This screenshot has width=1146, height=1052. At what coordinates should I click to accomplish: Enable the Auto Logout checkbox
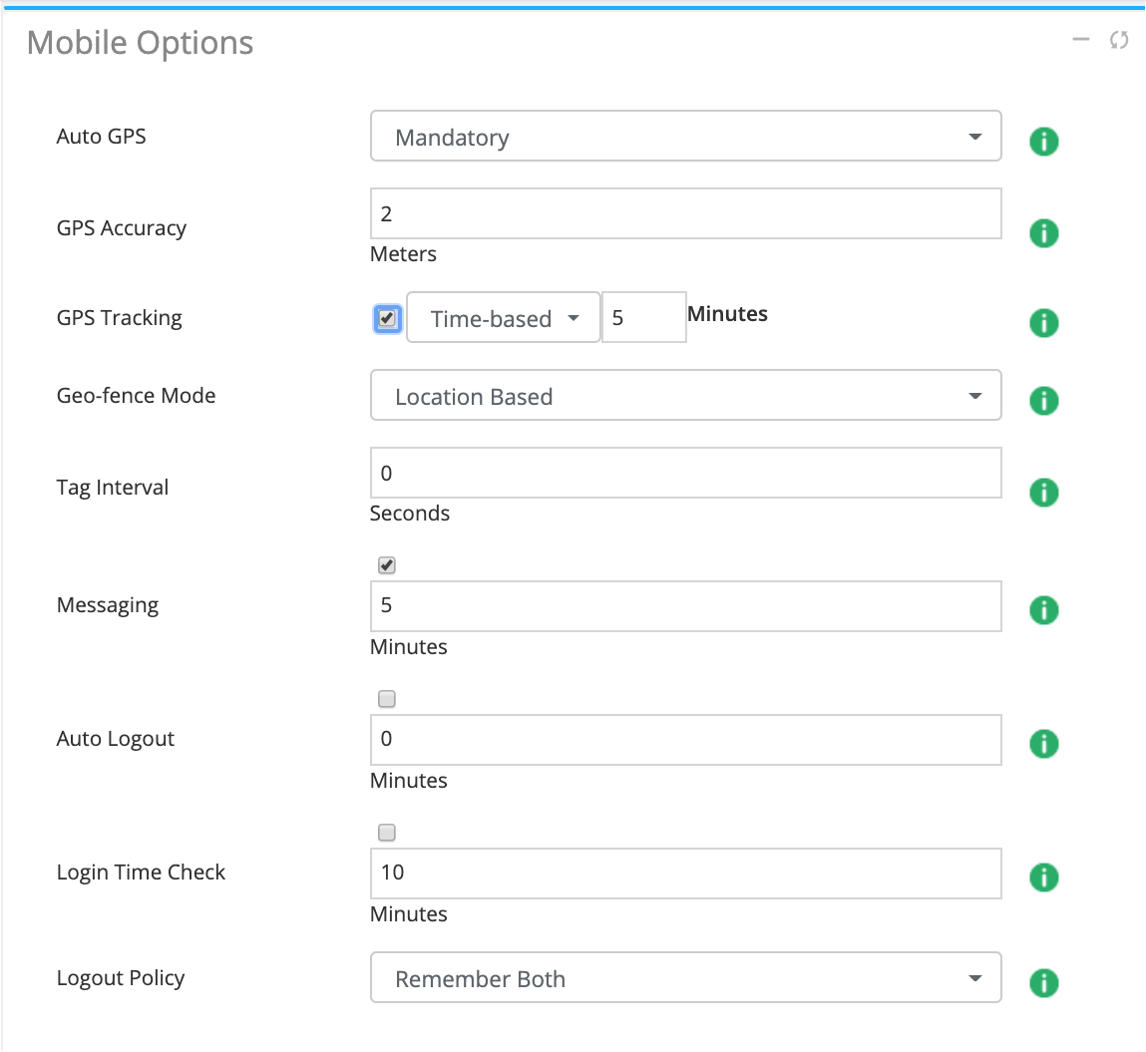(387, 699)
